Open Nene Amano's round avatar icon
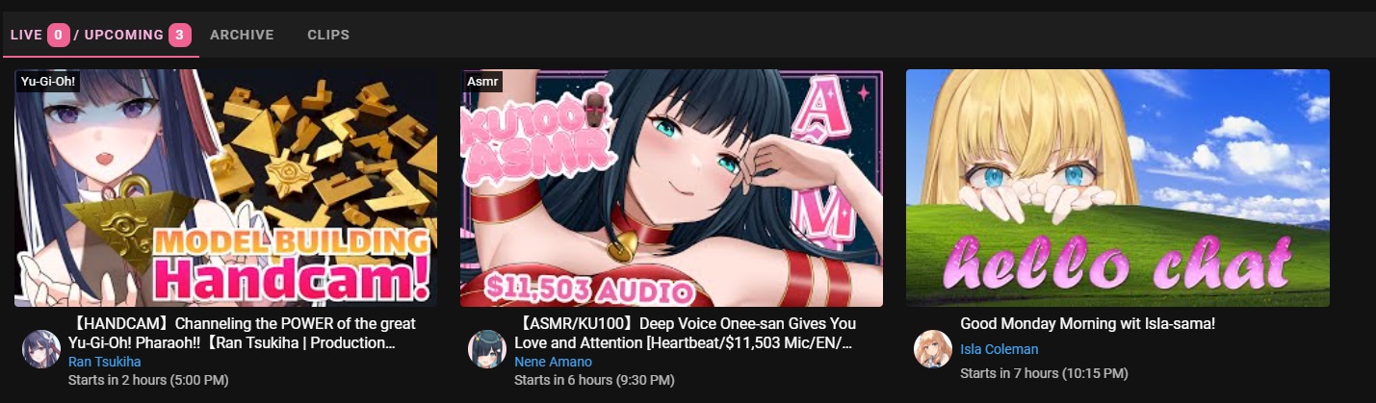This screenshot has height=403, width=1376. coord(487,349)
